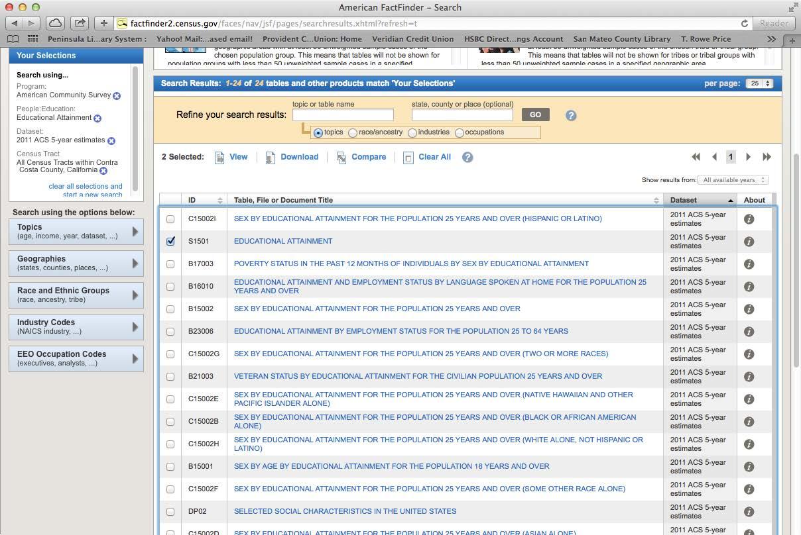This screenshot has height=535, width=801.
Task: Click the Clear All icon
Action: pos(408,158)
